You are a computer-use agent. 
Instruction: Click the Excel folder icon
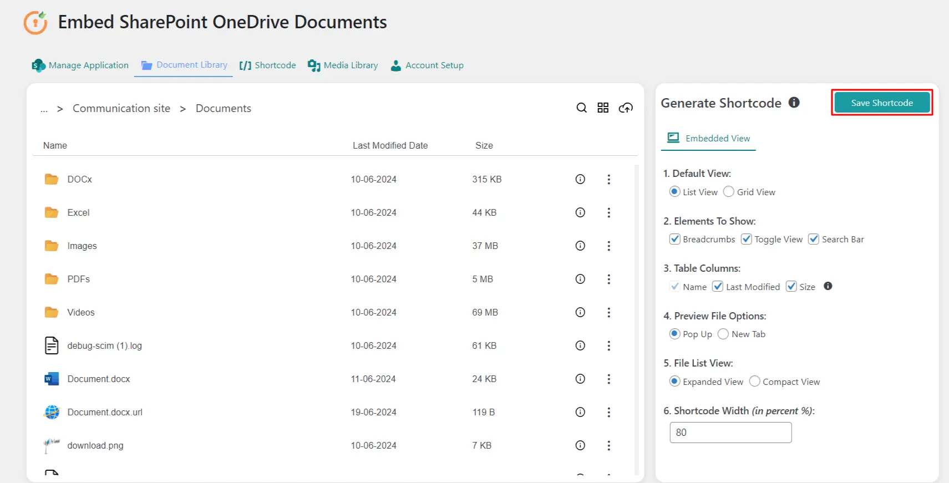point(52,212)
